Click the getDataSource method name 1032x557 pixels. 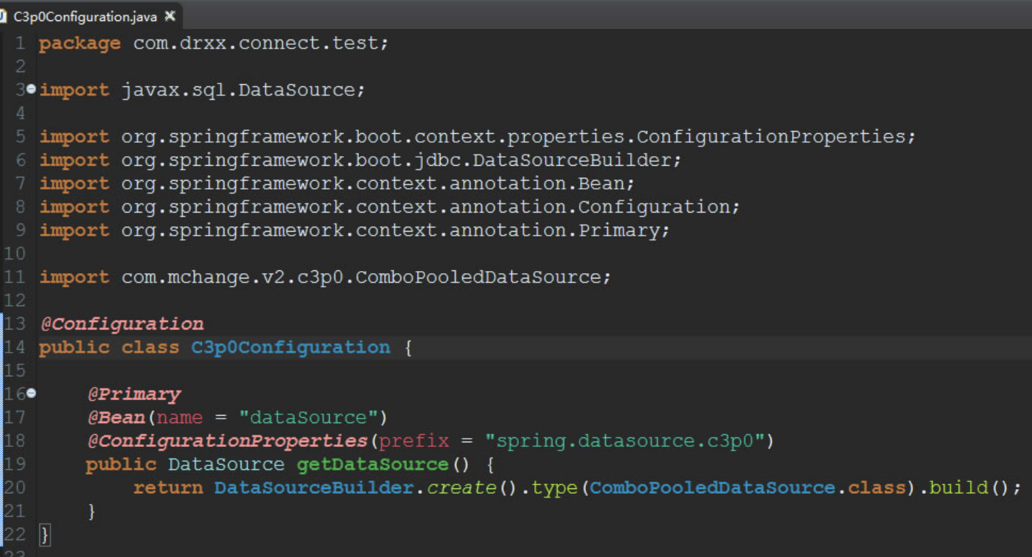[x=373, y=465]
